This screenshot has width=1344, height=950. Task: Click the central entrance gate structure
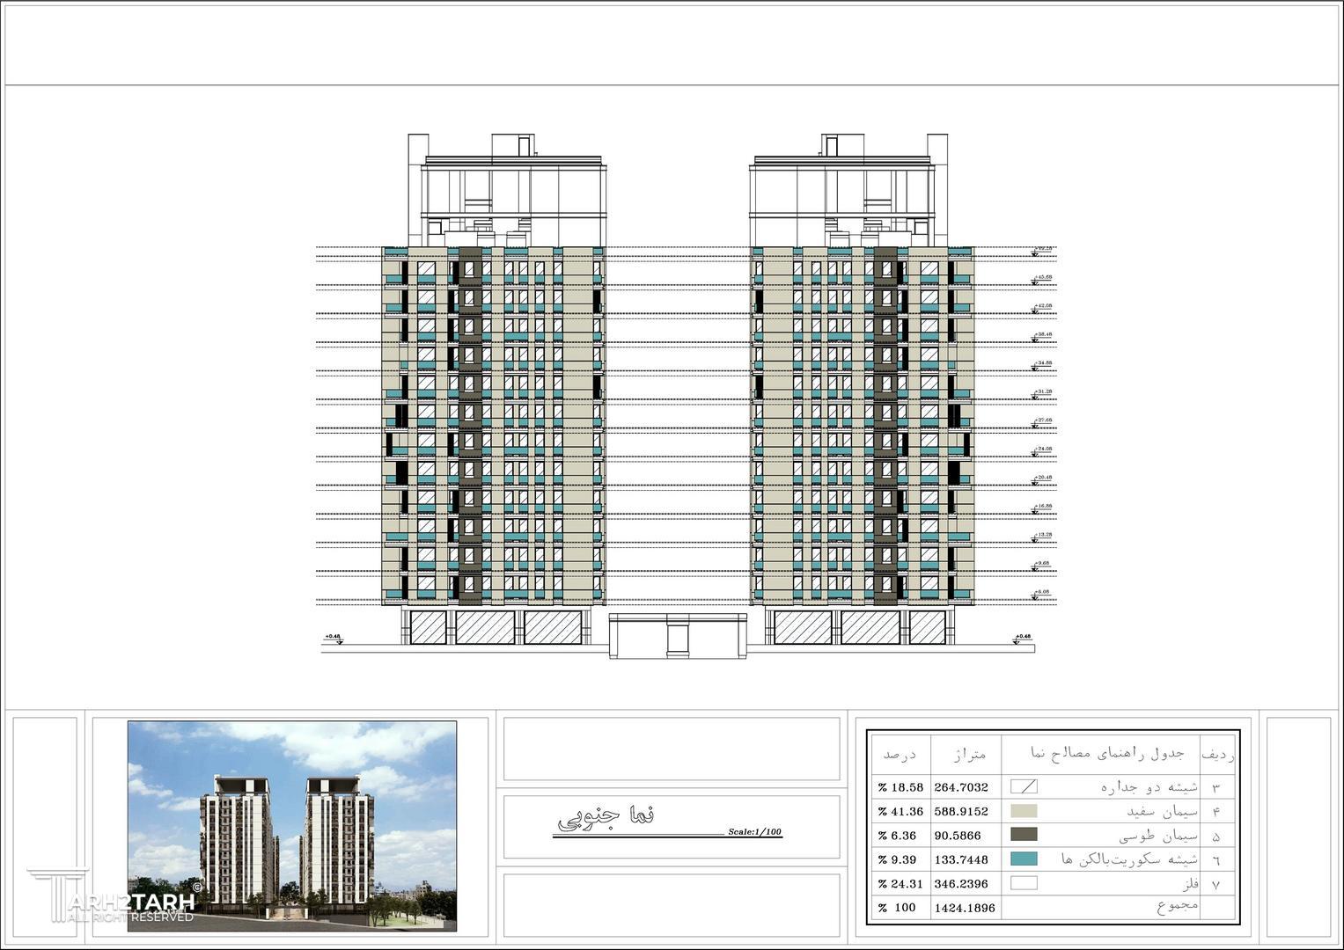coord(678,635)
